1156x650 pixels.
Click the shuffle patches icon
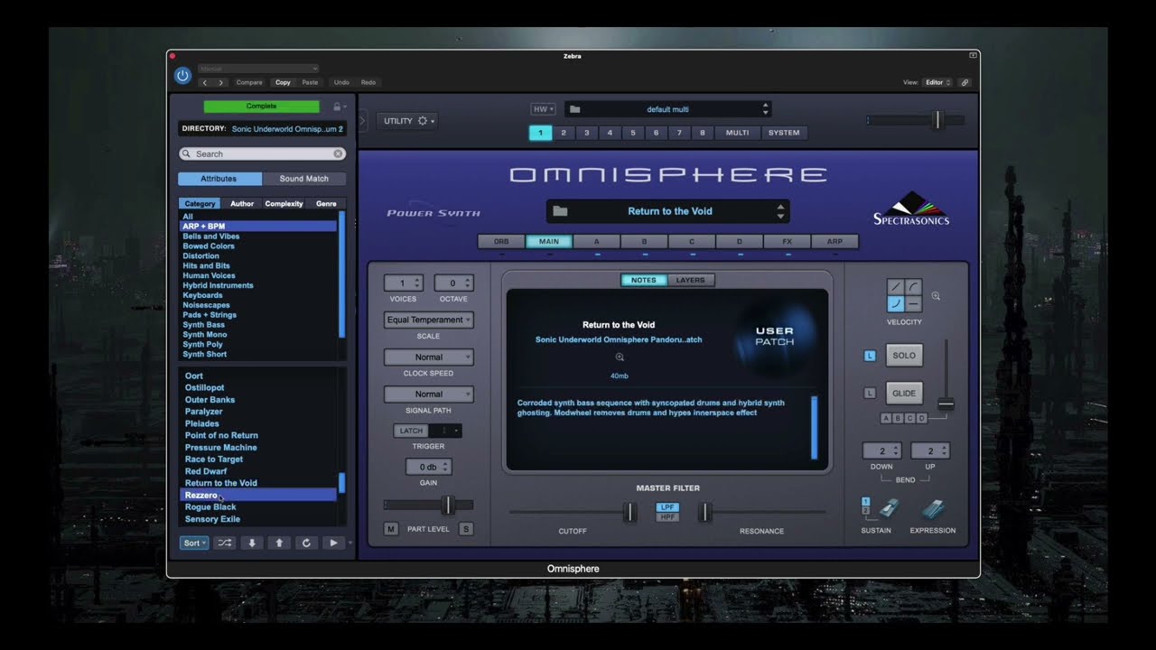225,543
